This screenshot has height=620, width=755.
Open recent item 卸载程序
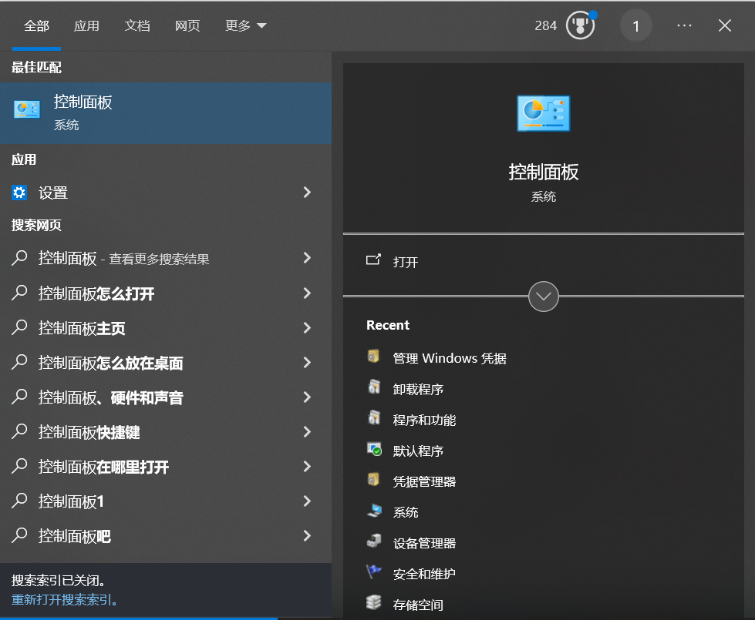[418, 389]
